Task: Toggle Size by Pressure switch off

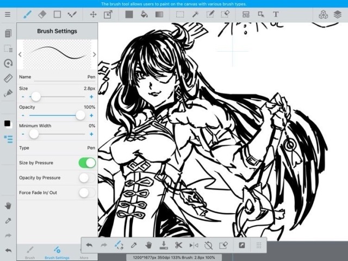Action: pos(87,163)
